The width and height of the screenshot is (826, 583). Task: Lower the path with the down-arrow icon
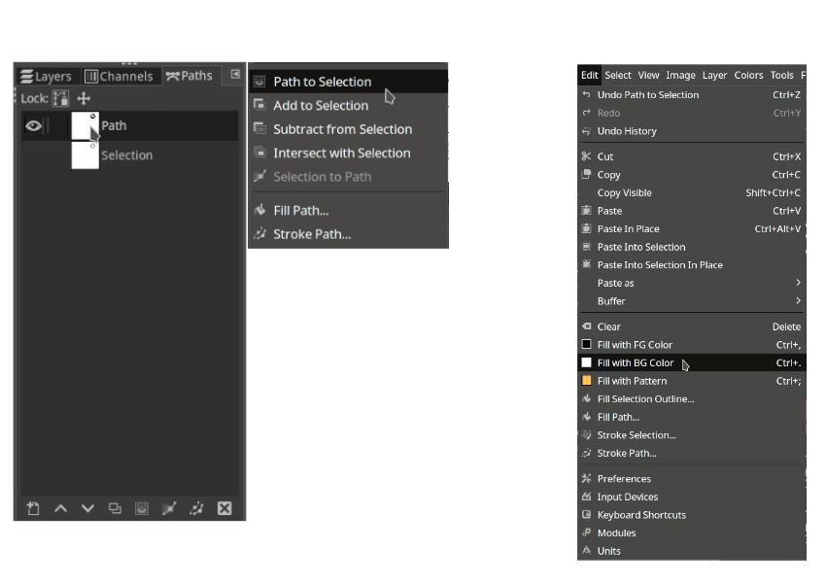point(88,508)
